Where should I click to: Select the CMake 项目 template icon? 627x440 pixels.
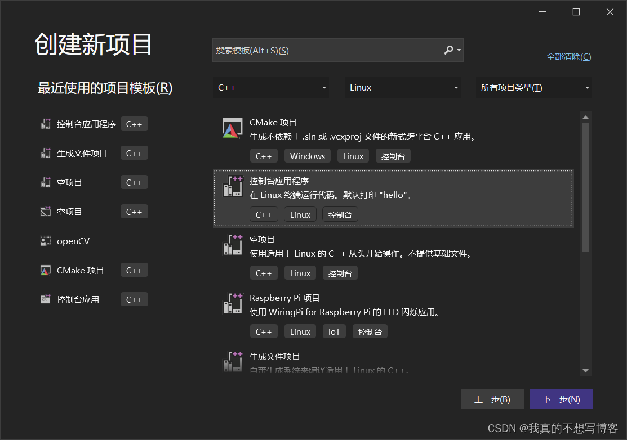coord(232,129)
